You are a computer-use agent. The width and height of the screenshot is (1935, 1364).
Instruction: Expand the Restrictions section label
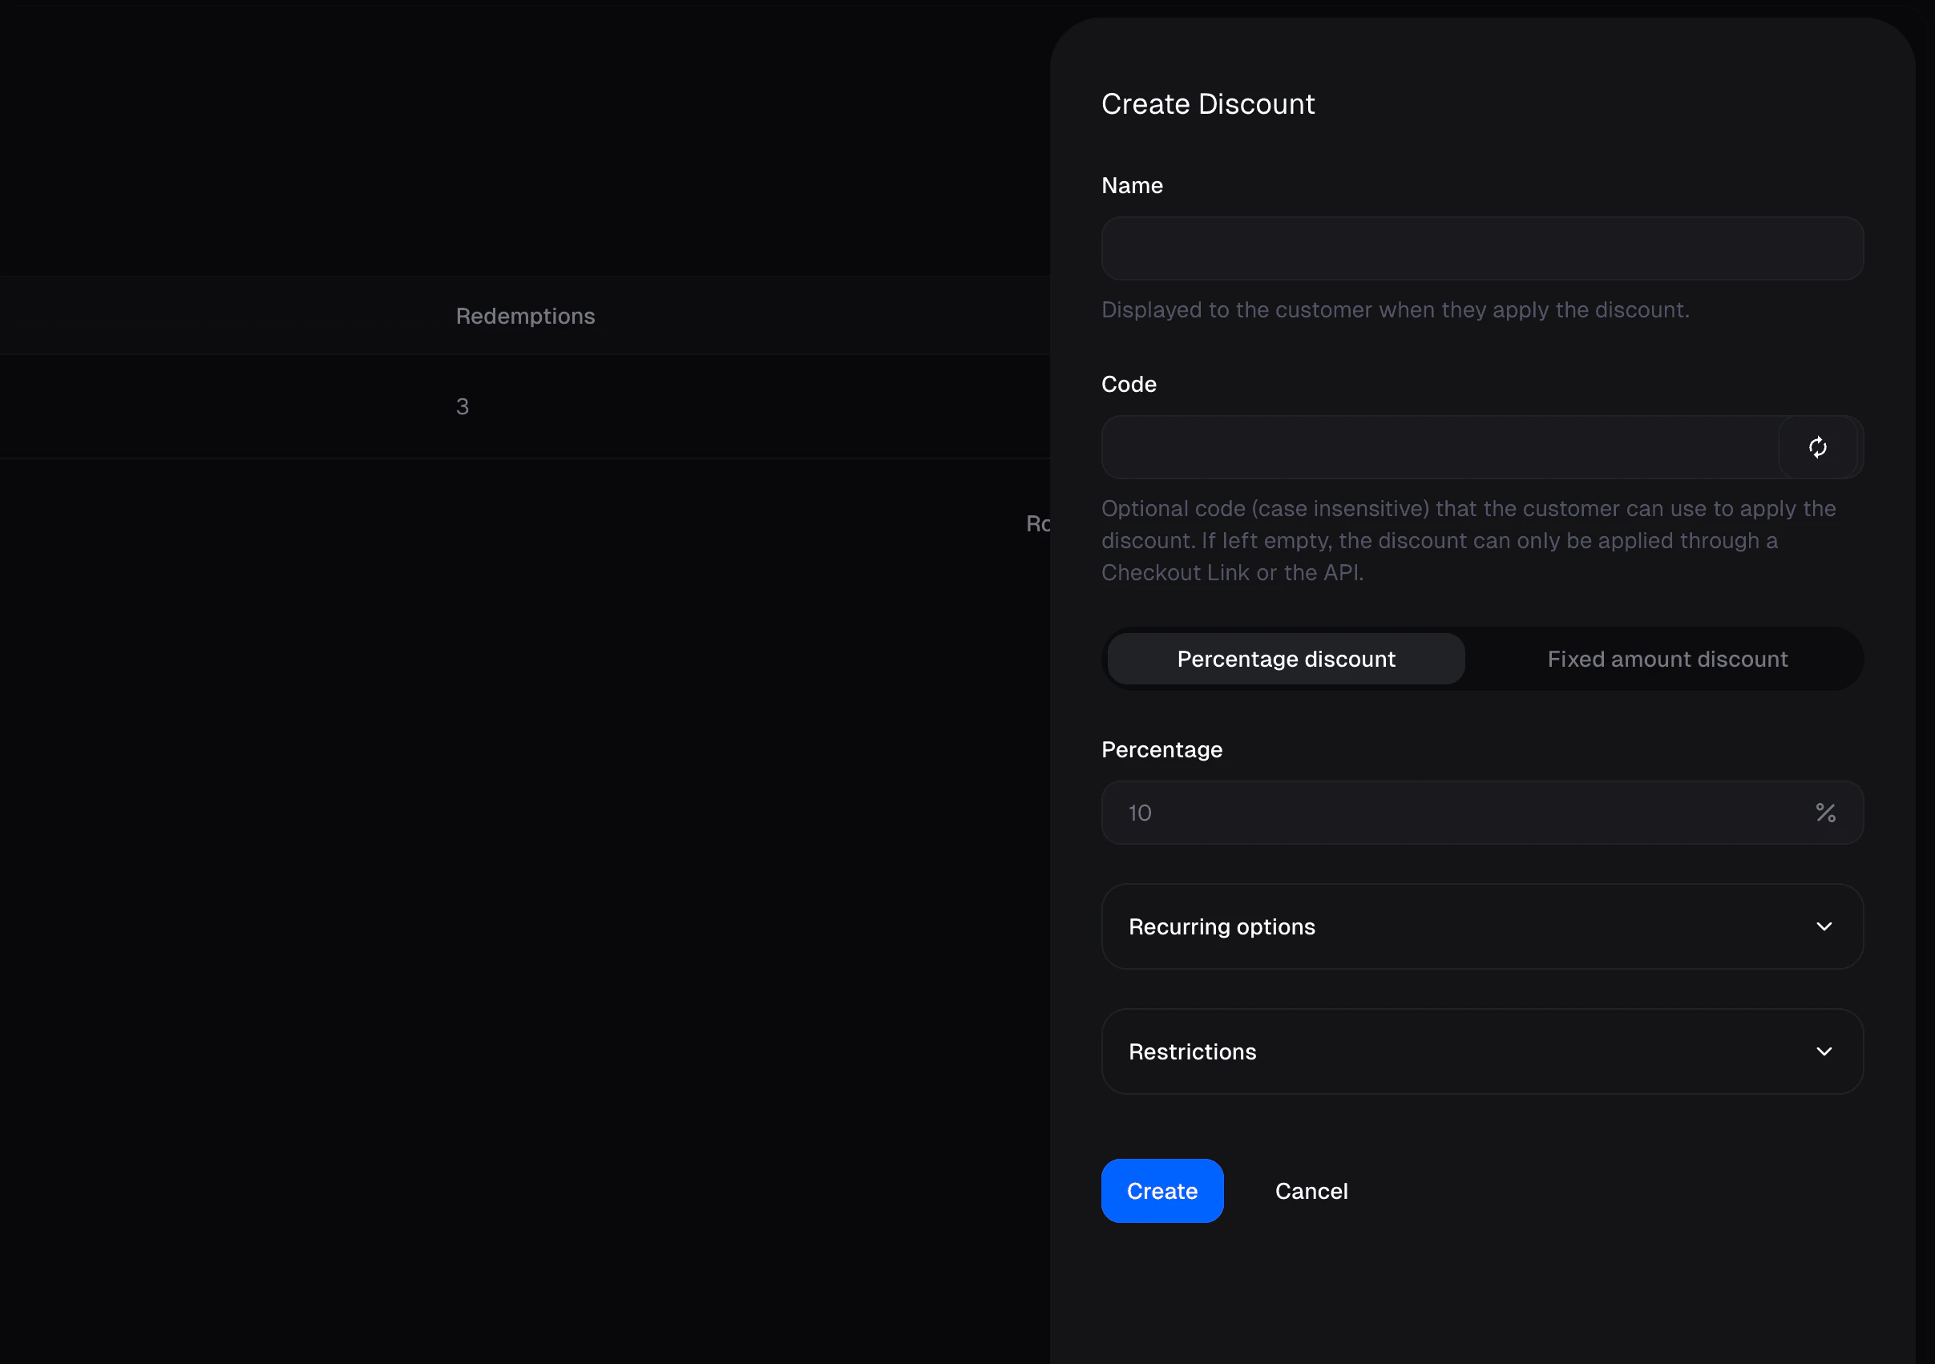pyautogui.click(x=1192, y=1051)
